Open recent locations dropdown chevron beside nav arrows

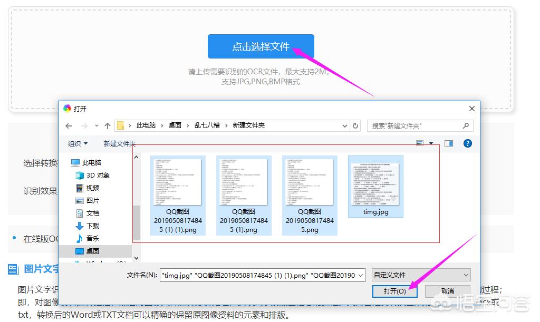[x=97, y=126]
